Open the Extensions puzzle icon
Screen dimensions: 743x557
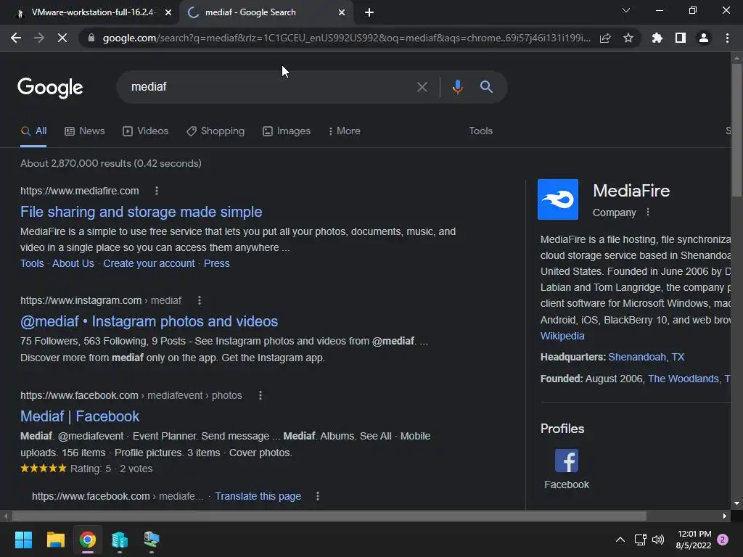pyautogui.click(x=657, y=38)
